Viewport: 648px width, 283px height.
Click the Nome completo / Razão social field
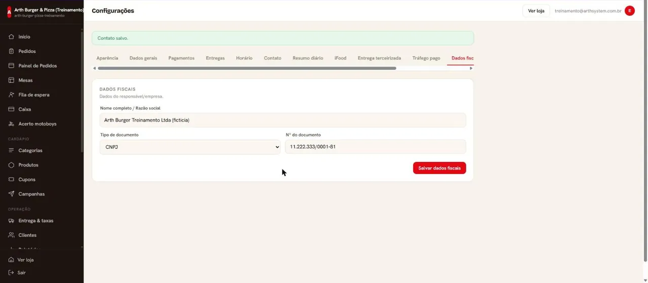click(282, 120)
